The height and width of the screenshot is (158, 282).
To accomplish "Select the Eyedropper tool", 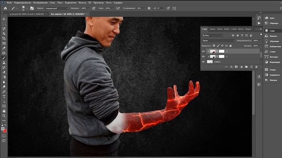I will [x=4, y=48].
